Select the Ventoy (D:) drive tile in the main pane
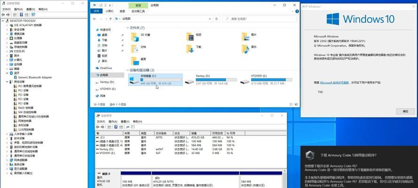The height and width of the screenshot is (188, 418). click(x=211, y=79)
